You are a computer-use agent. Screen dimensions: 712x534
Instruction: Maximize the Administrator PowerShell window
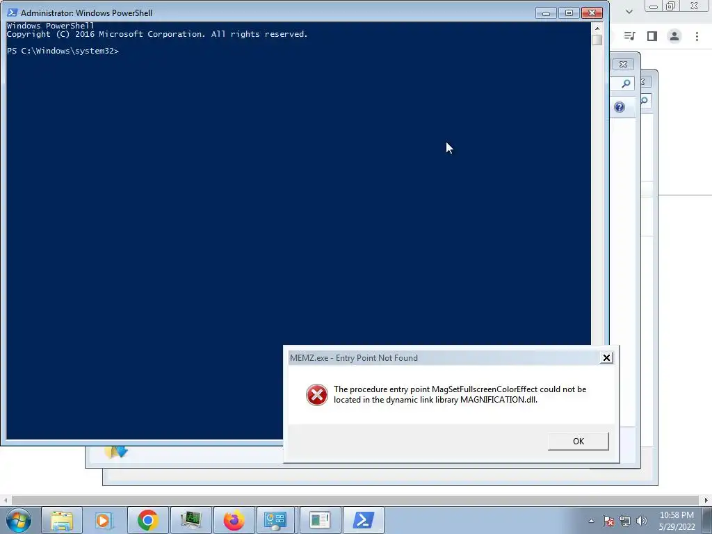click(569, 13)
